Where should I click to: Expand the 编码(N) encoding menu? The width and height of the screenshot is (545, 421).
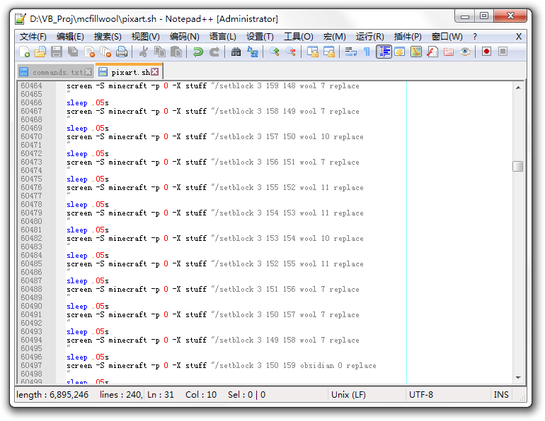(184, 37)
